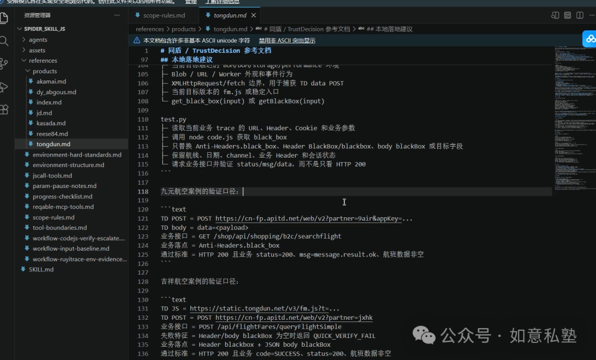
Task: Open kasada.md file
Action: pos(51,123)
